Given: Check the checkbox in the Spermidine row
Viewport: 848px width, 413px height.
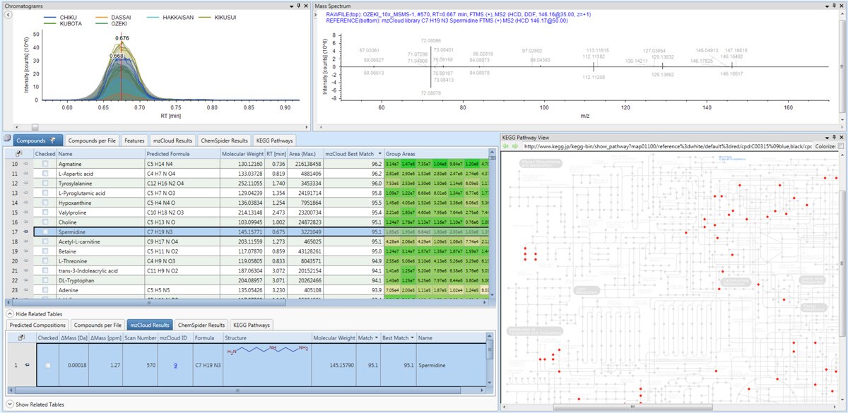Looking at the screenshot, I should 47,230.
